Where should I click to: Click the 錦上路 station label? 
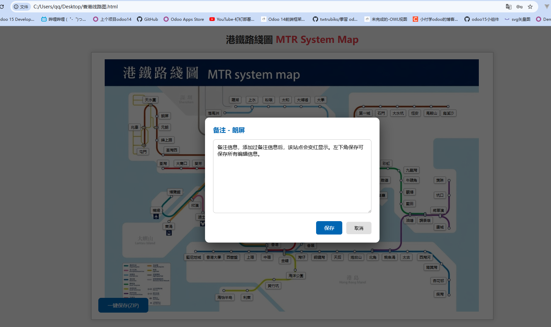[166, 140]
